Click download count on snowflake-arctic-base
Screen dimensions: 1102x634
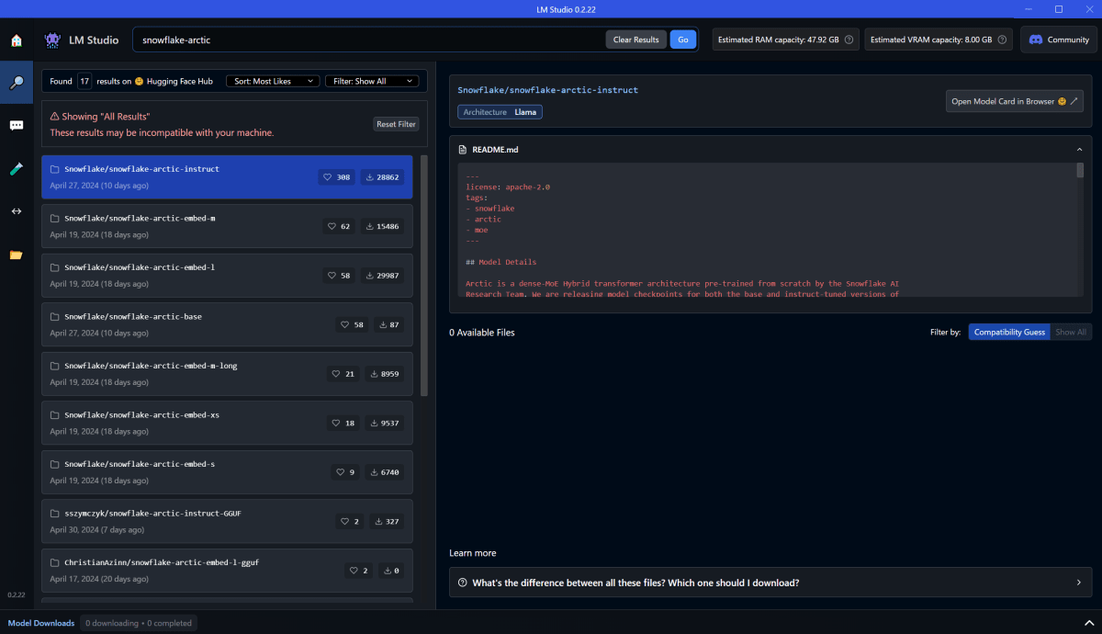point(389,324)
